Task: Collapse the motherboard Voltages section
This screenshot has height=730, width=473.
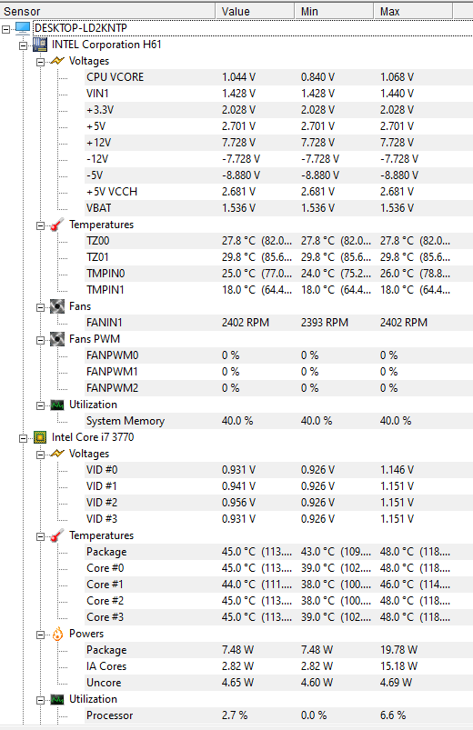Action: [x=41, y=62]
